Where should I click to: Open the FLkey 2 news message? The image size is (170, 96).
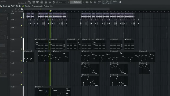109,2
